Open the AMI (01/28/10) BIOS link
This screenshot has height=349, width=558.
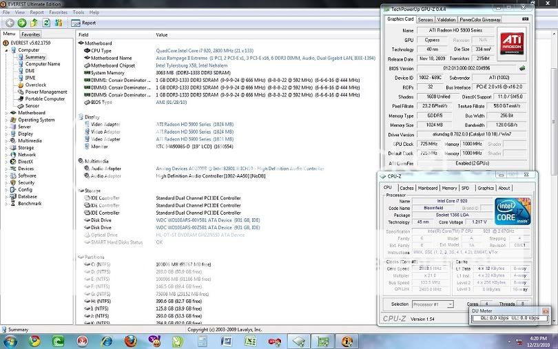171,103
